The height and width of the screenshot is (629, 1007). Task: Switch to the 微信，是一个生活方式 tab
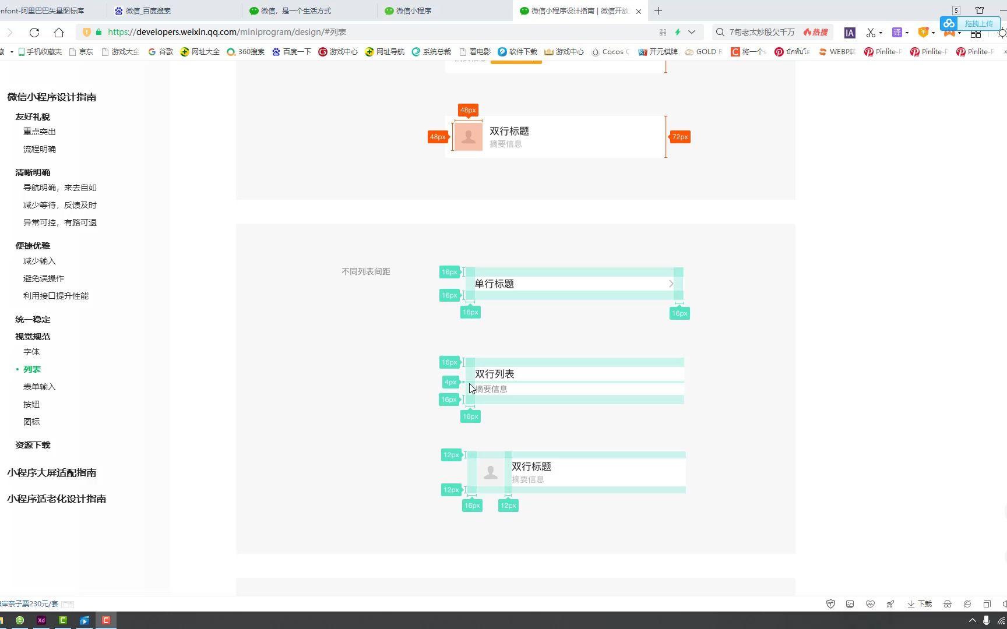tap(309, 11)
